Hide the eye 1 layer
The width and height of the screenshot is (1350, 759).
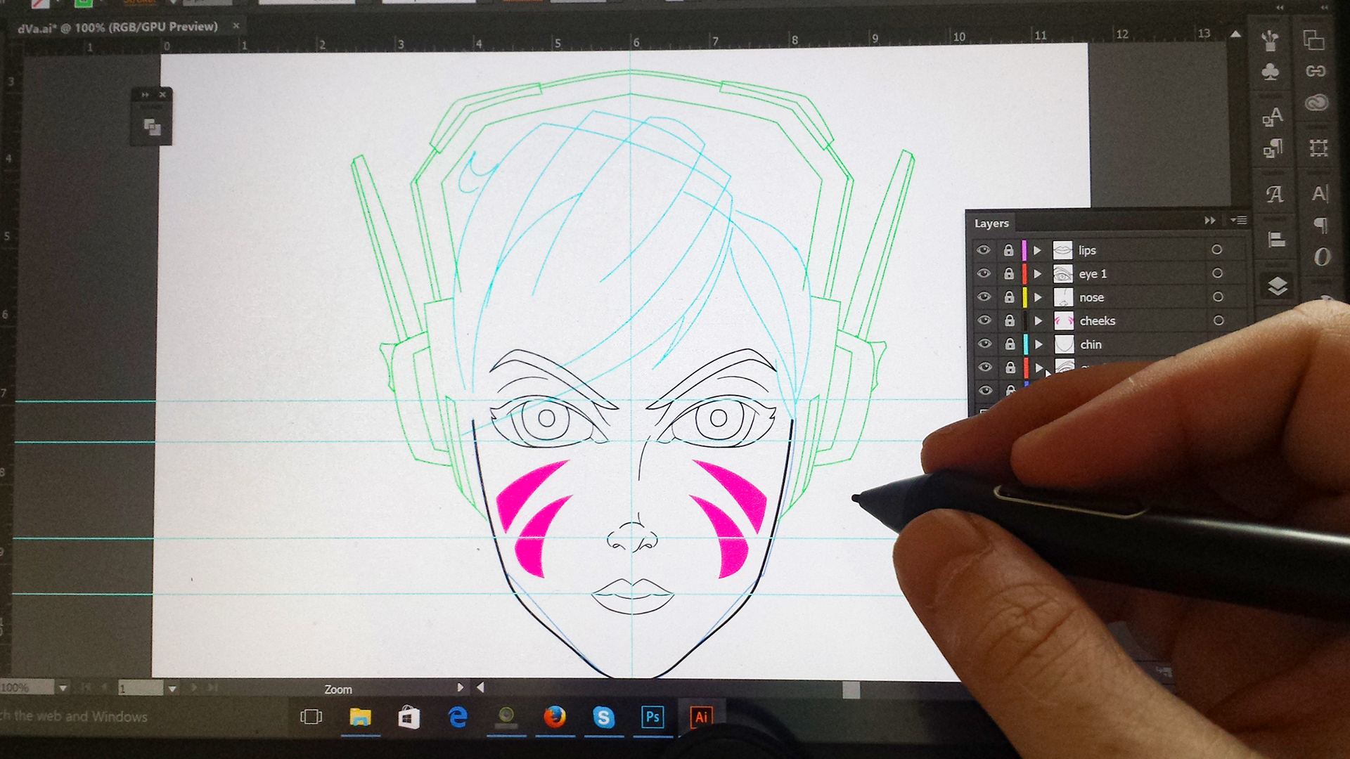pos(984,273)
